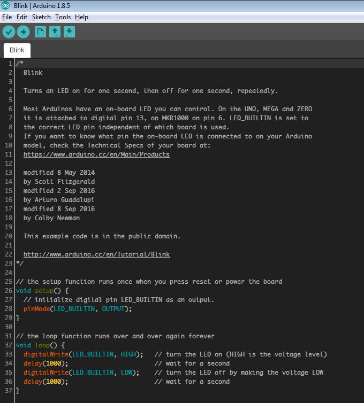Click 'Turns an LED on for one second' line
Screen dimensions: 364x403
coord(150,91)
